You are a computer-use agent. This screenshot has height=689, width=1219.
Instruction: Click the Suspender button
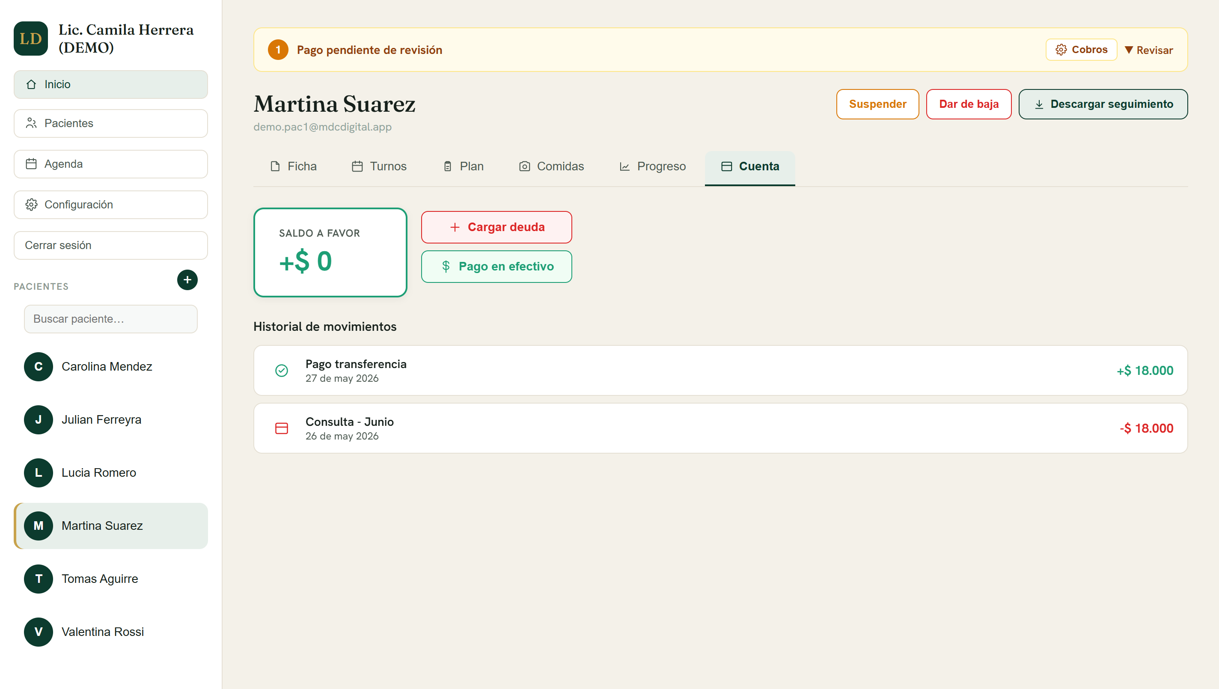pos(877,104)
